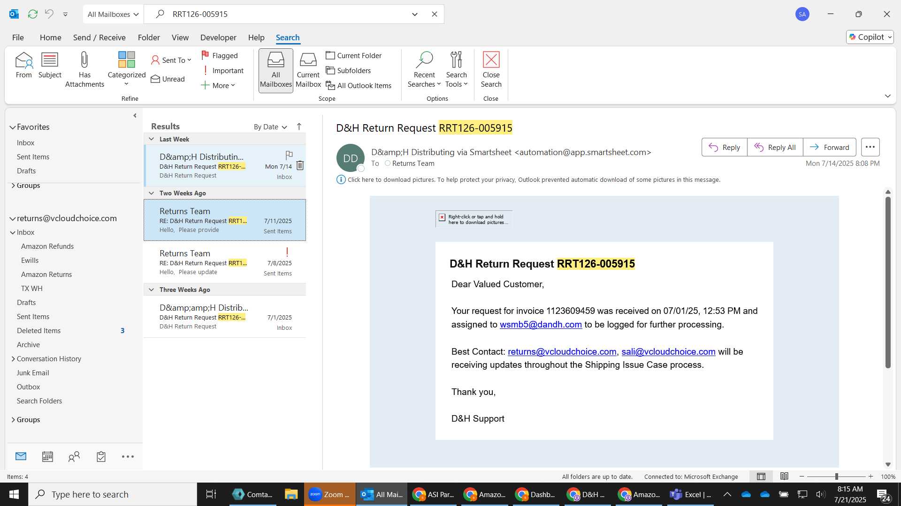The width and height of the screenshot is (901, 506).
Task: Click the wsmb5@dandh.com email link
Action: 541,325
